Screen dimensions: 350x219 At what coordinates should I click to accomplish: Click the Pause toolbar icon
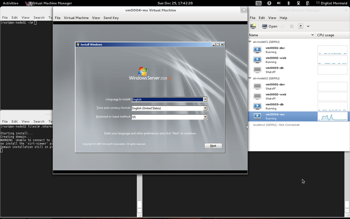(x=292, y=26)
